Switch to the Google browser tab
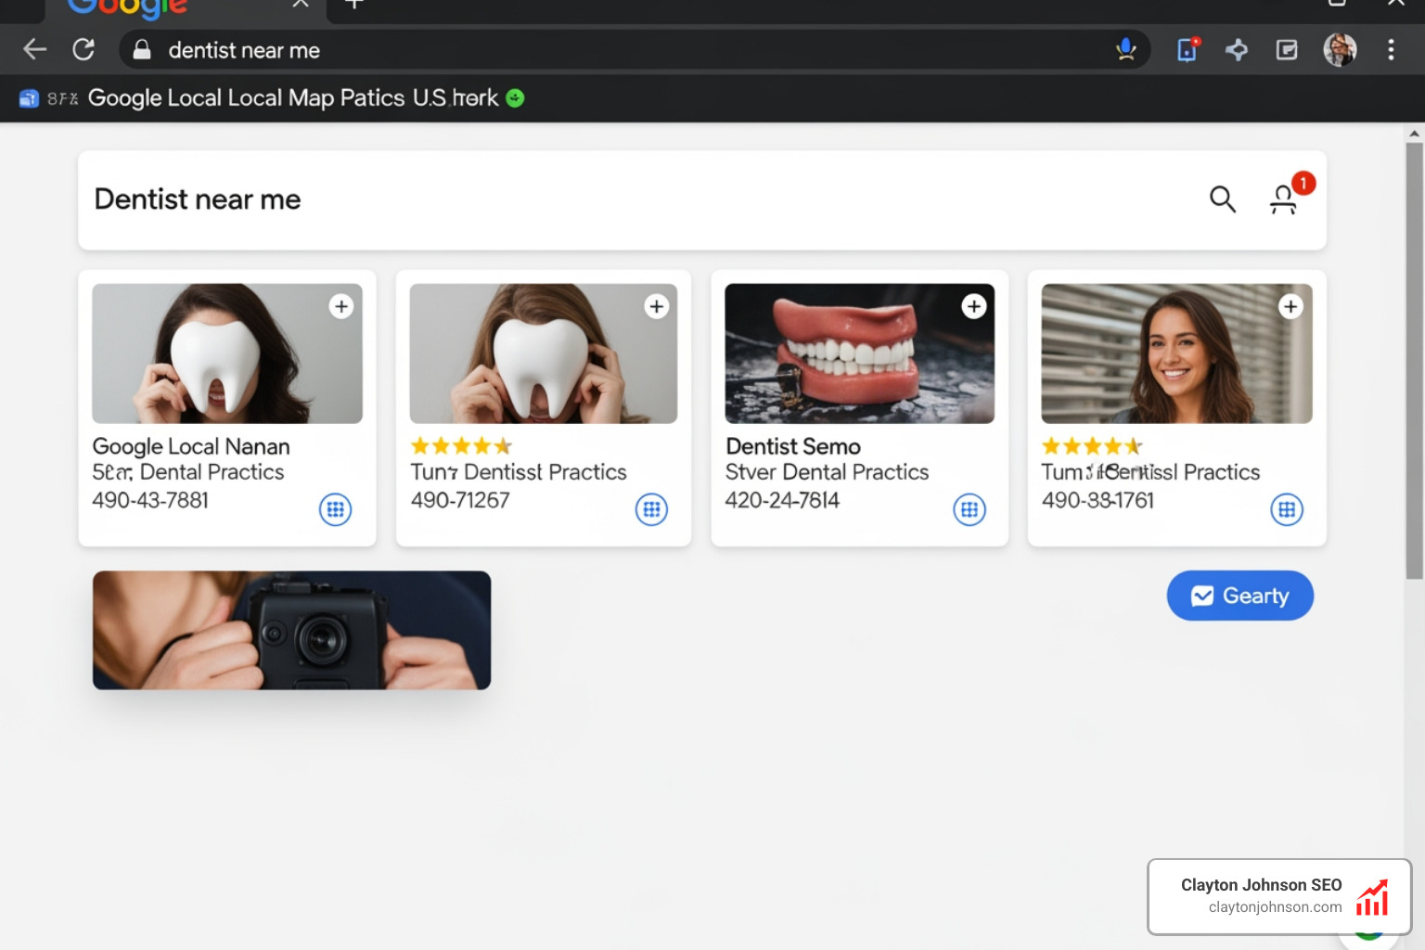 [x=167, y=11]
